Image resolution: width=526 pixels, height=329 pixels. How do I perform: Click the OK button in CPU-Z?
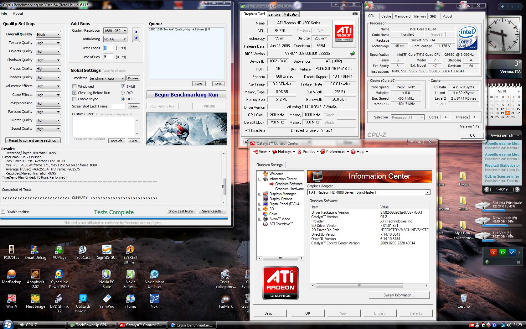click(472, 135)
